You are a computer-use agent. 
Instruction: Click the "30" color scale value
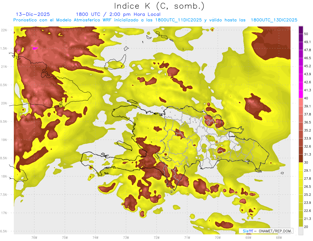(x=306, y=162)
